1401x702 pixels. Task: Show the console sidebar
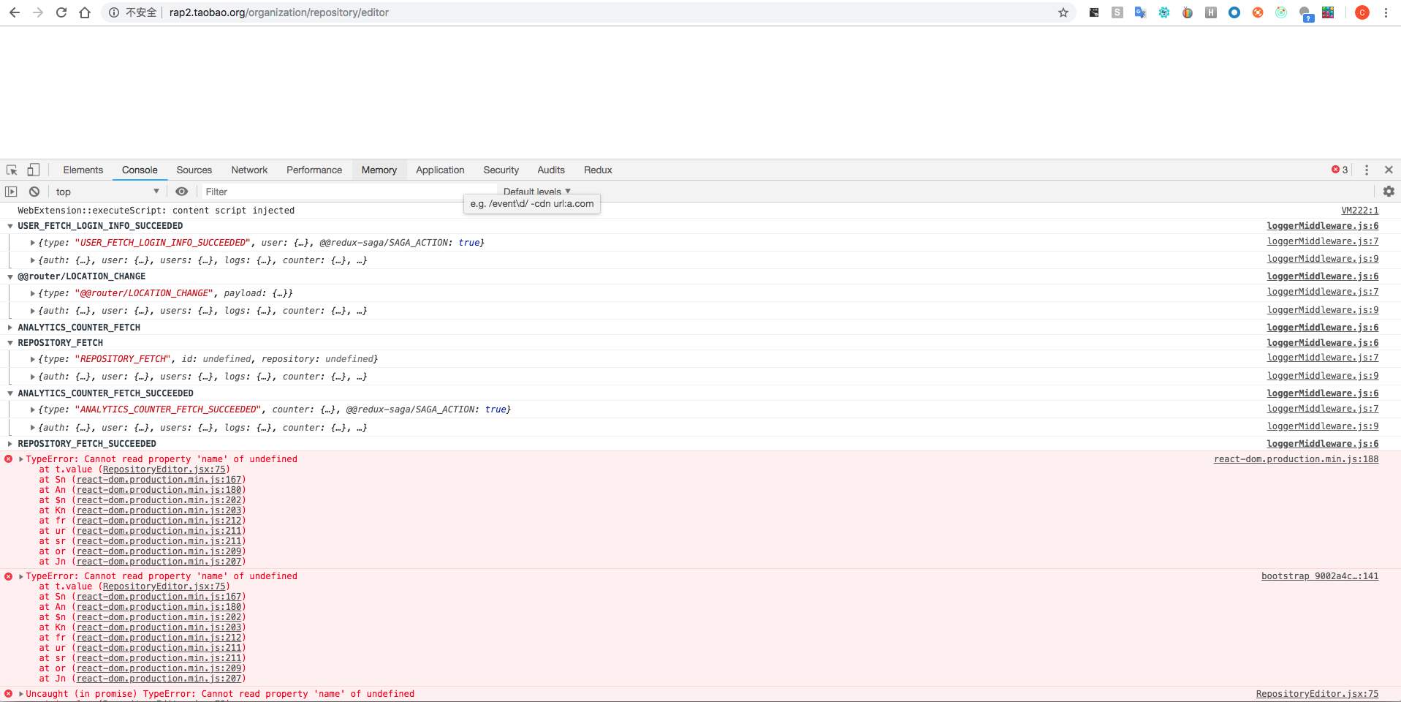point(11,192)
